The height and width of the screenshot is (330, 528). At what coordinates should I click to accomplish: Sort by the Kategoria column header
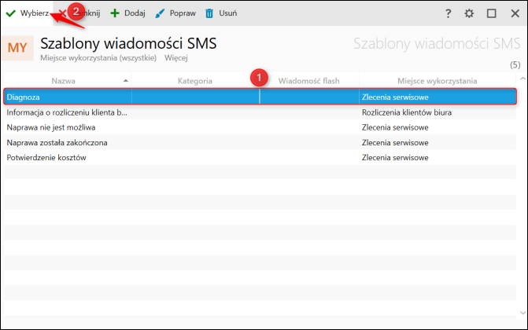tap(195, 81)
